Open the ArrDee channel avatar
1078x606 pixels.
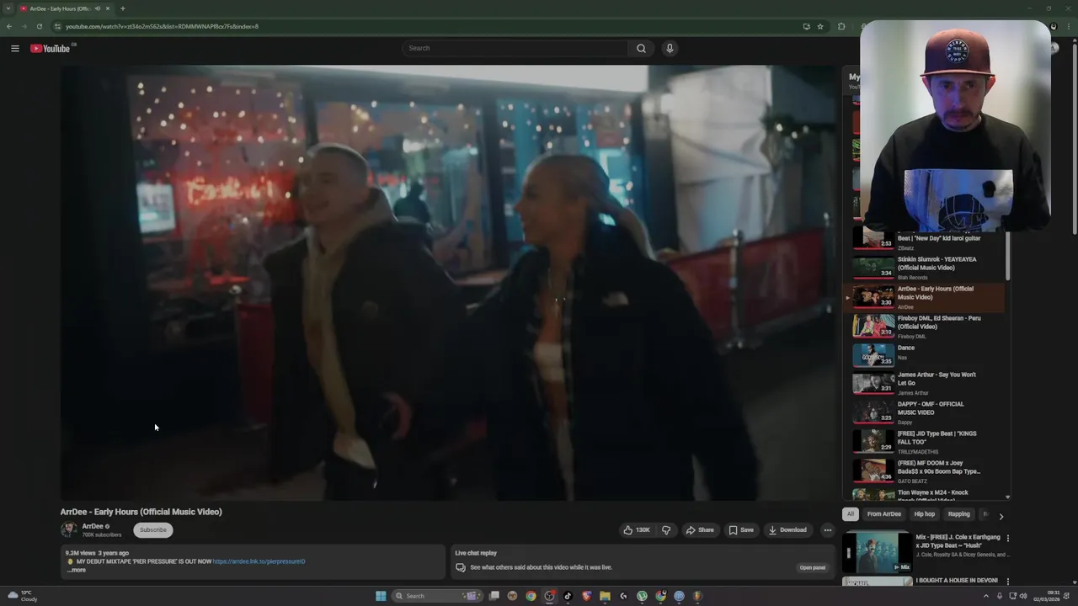tap(68, 529)
